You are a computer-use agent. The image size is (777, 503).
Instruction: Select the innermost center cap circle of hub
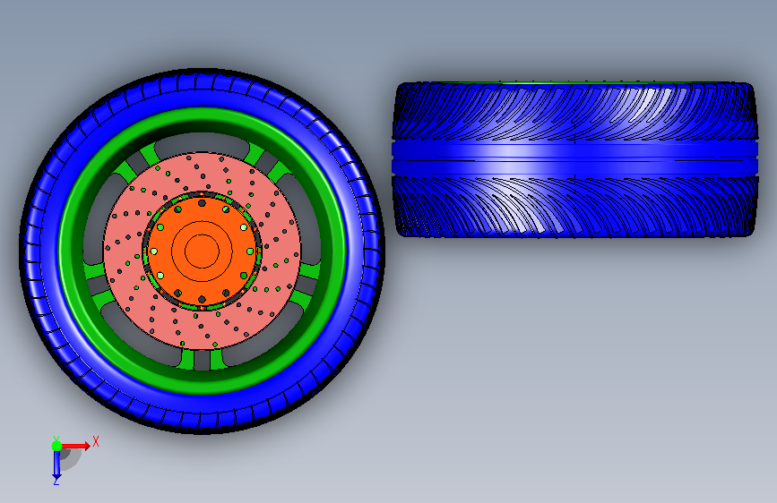(202, 251)
